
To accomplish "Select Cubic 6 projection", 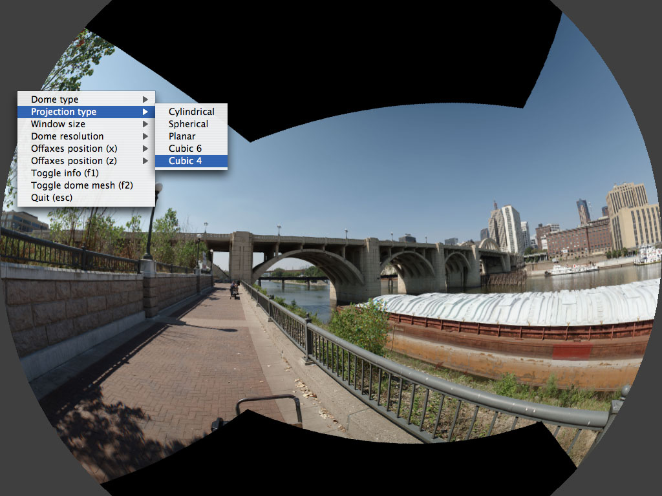I will pos(191,149).
